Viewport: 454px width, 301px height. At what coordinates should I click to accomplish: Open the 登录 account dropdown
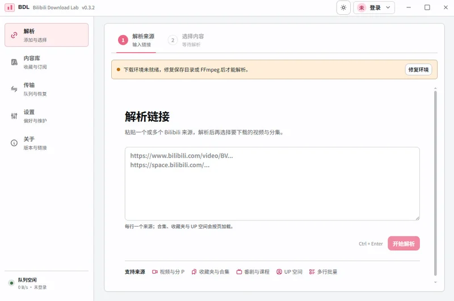point(374,7)
